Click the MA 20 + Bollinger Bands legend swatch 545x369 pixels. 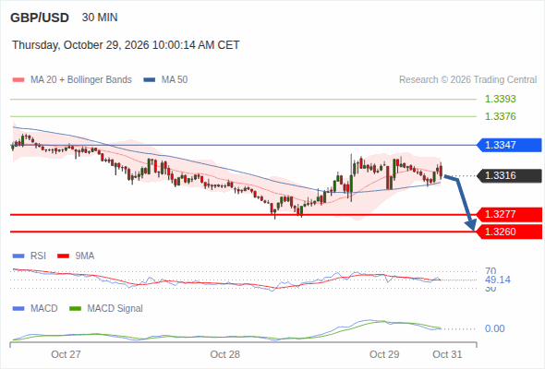pos(18,80)
